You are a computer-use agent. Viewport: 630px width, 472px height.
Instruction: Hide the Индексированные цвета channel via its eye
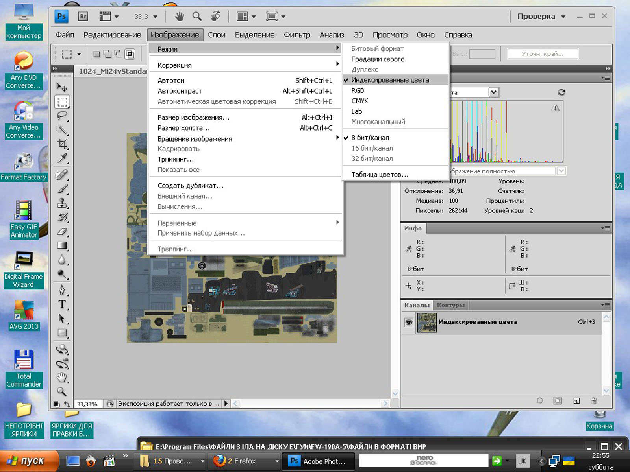(409, 322)
